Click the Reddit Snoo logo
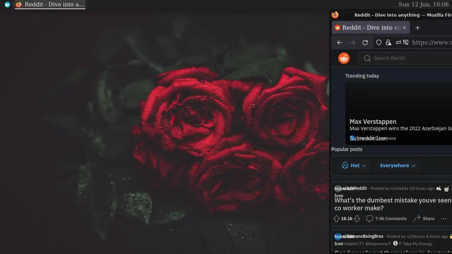 pos(344,58)
